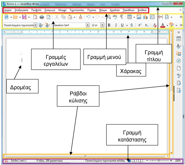Image resolution: width=185 pixels, height=165 pixels.
Task: Expand the New document dropdown arrow
Action: (11, 17)
